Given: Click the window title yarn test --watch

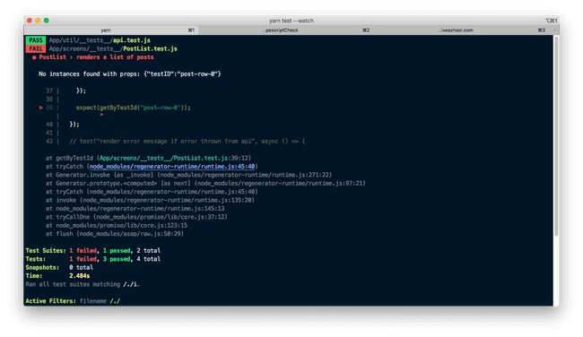Looking at the screenshot, I should (x=291, y=21).
